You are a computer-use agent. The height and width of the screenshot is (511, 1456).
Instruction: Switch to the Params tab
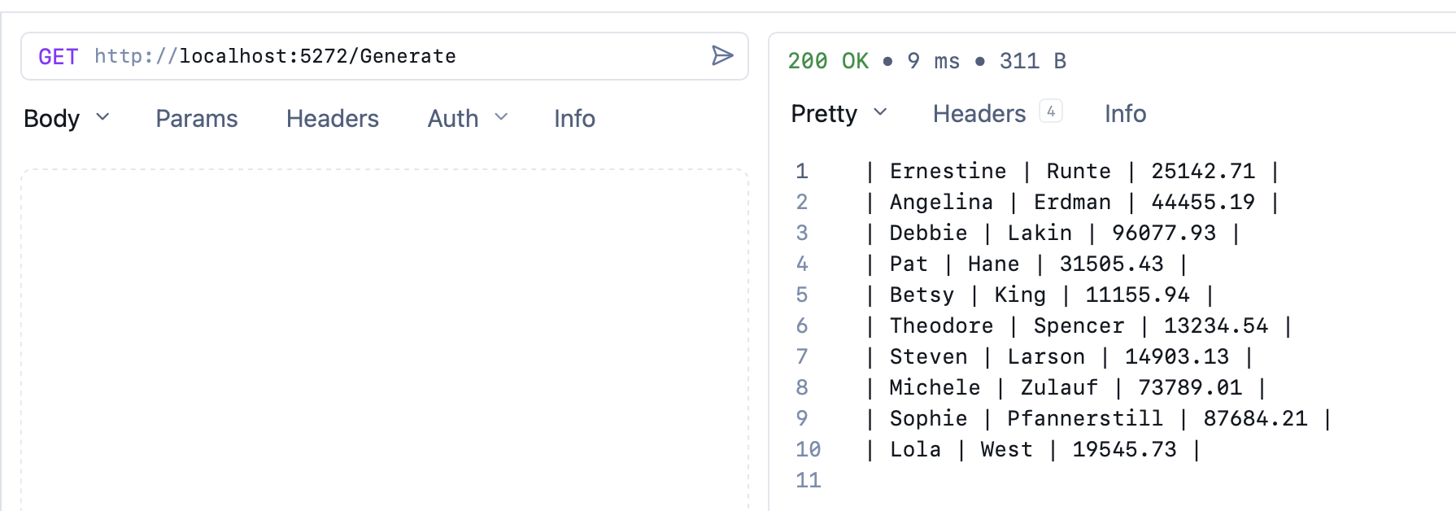[197, 119]
